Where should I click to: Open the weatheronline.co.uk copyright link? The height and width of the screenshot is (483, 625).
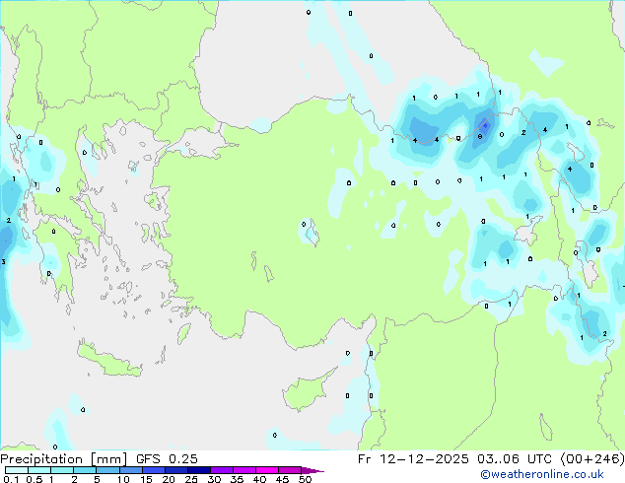click(x=542, y=474)
